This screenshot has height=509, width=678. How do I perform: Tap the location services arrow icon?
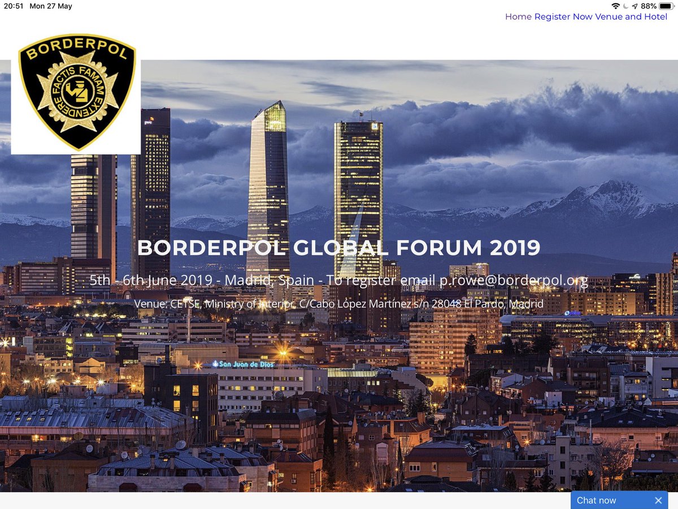click(634, 6)
